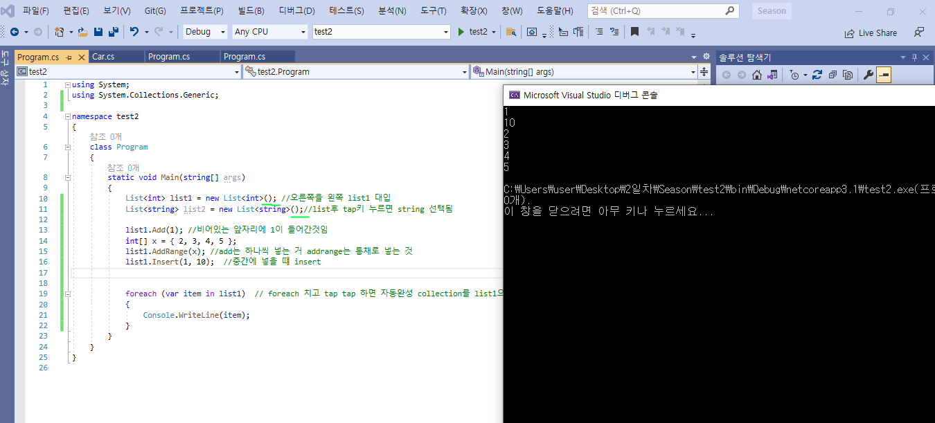
Task: Click the 참조 0개 link above Main method
Action: [123, 168]
